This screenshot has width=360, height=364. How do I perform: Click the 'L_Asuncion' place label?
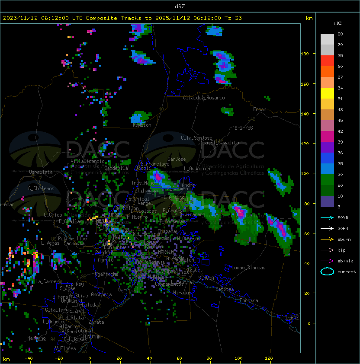point(197,169)
